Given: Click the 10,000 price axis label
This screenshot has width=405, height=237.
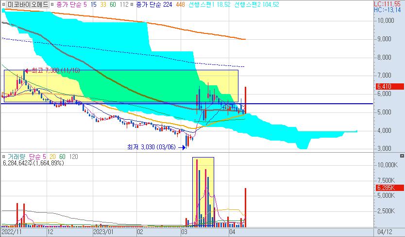Looking at the screenshot, I should pos(386,21).
